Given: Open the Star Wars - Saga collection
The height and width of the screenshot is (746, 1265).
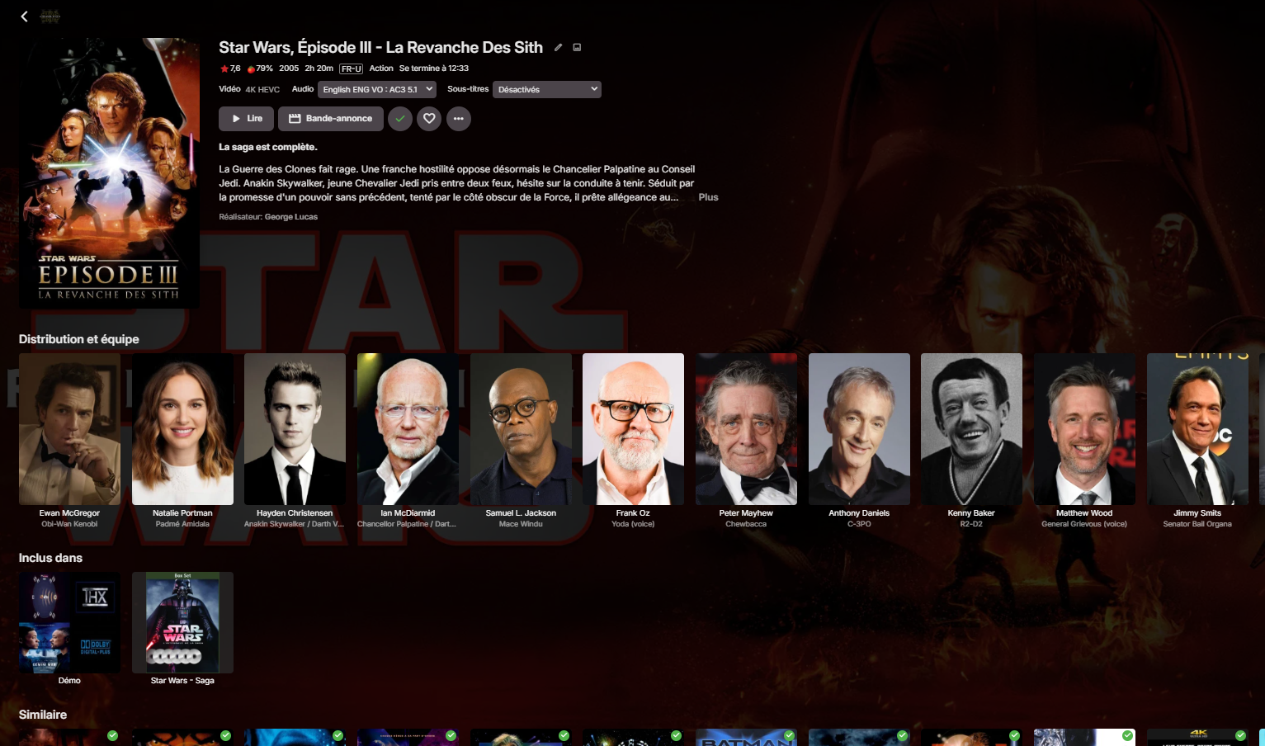Looking at the screenshot, I should click(x=182, y=629).
